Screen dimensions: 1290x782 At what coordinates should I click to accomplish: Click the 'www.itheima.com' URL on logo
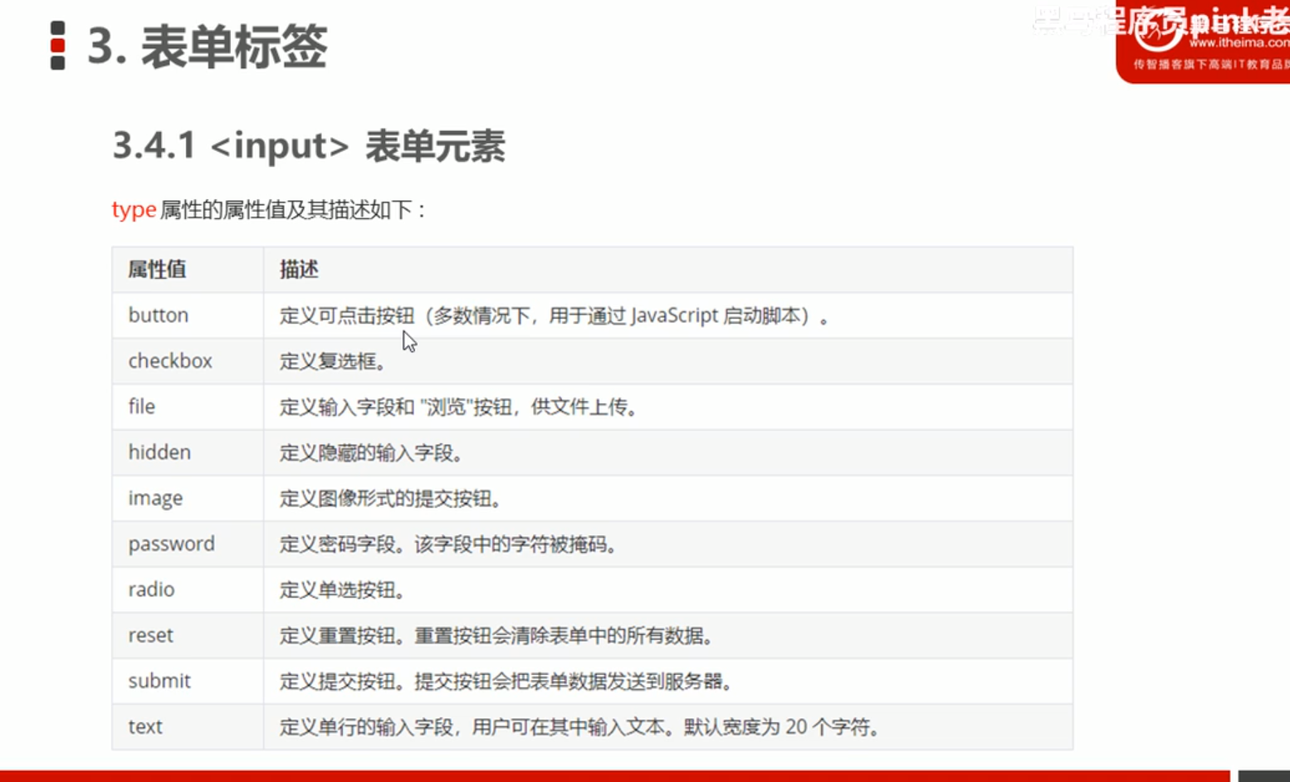(x=1239, y=42)
